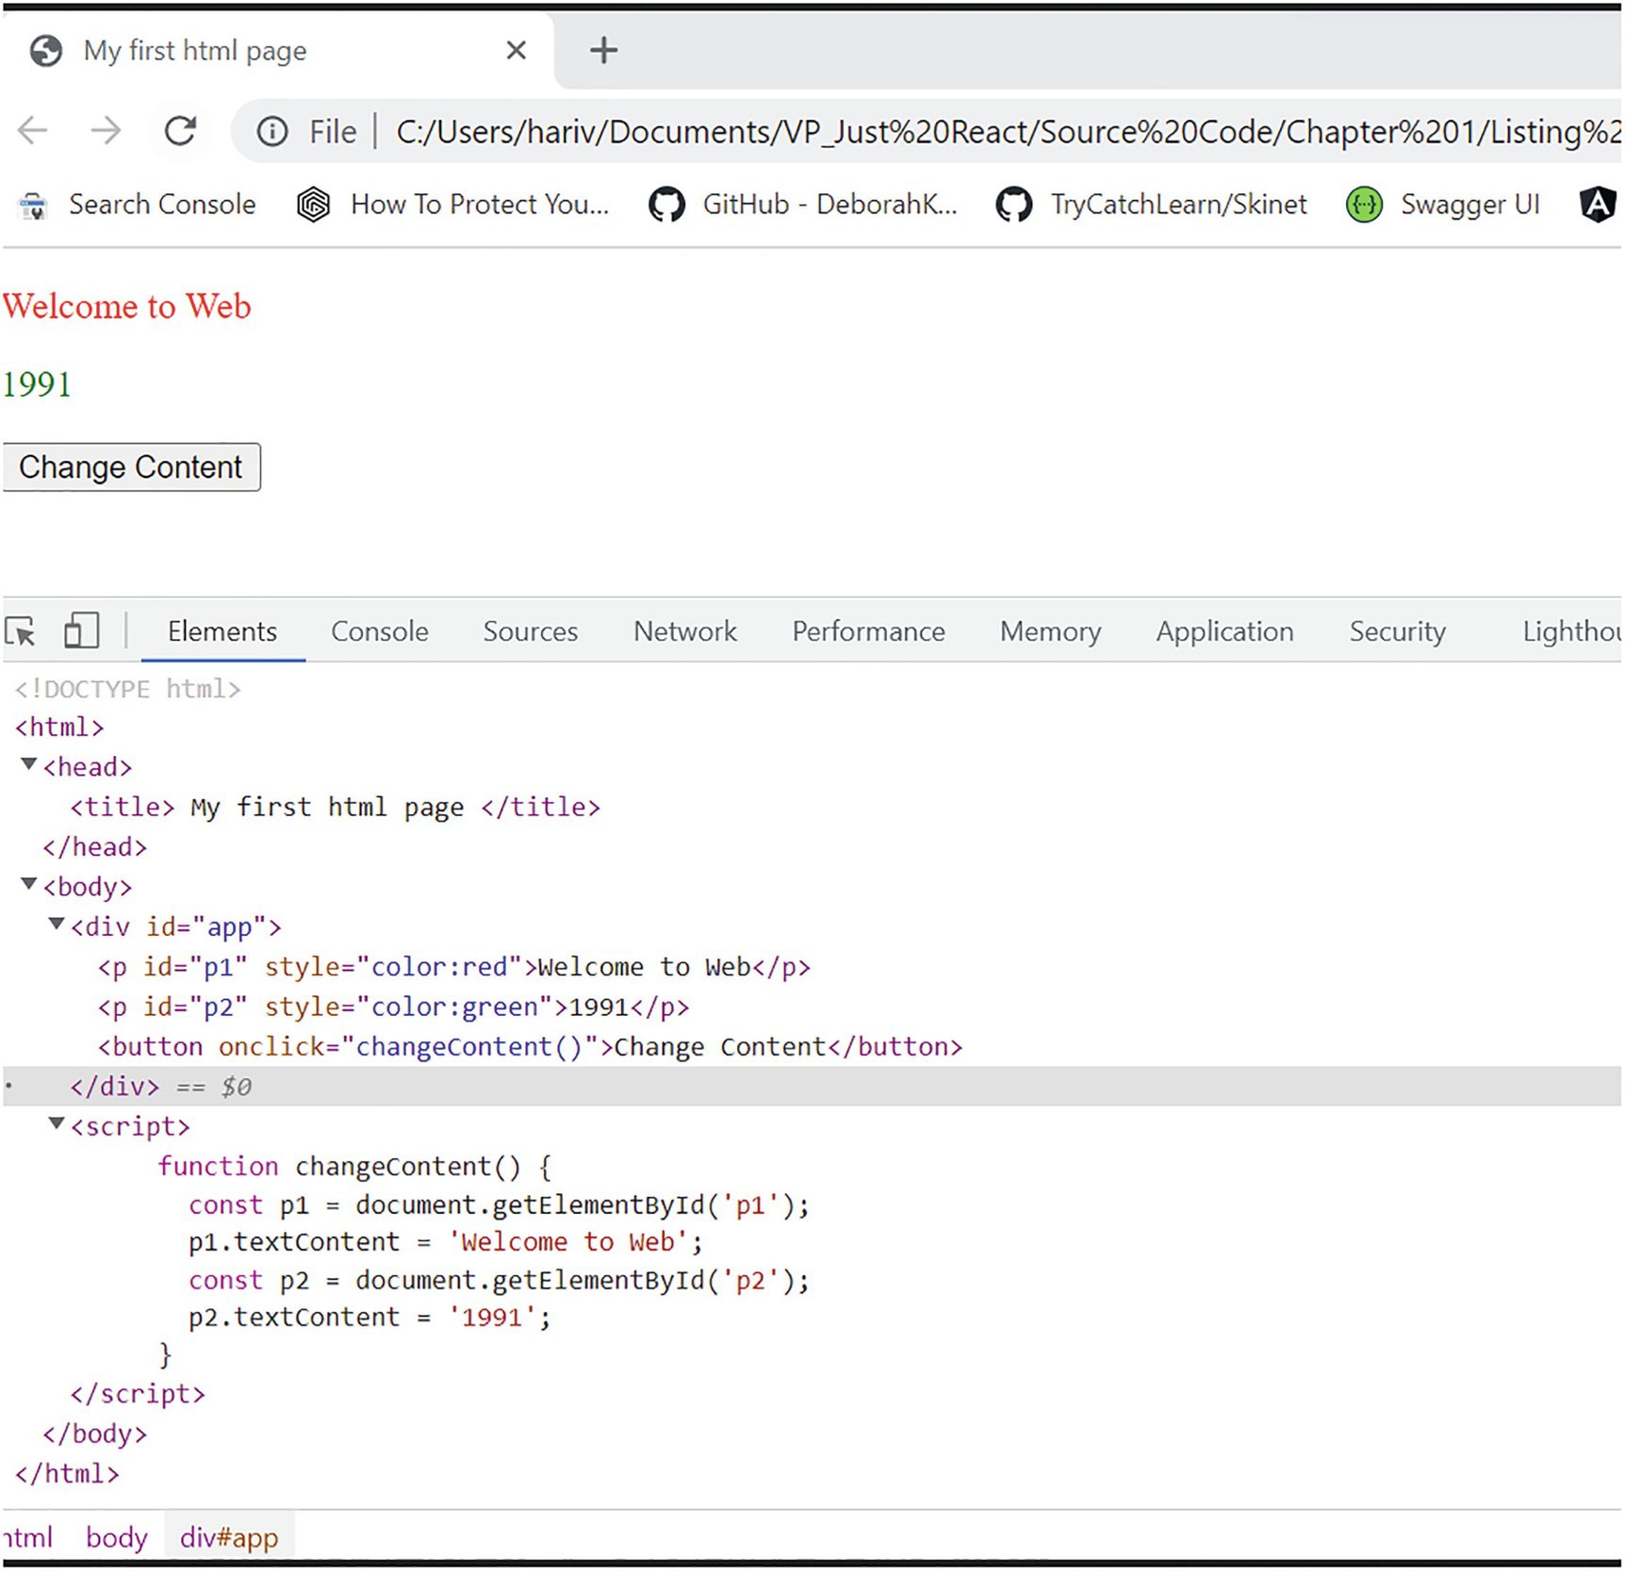Click the browser forward arrow

tap(106, 131)
